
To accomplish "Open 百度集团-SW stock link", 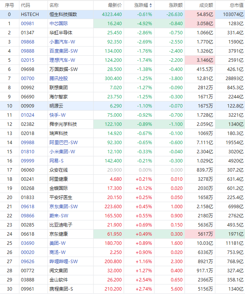I will point(64,51).
